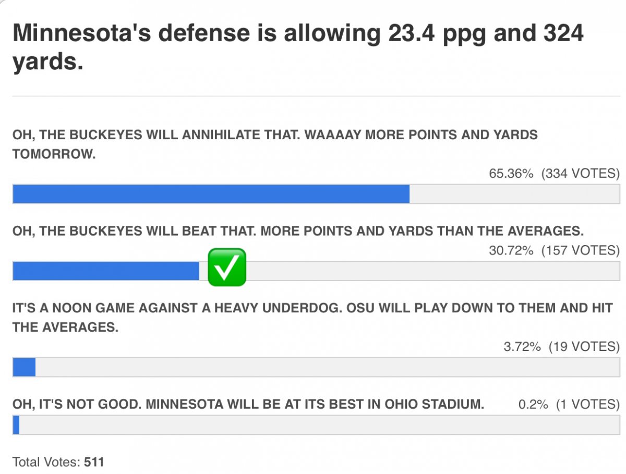Click the 30.72% blue result bar
The width and height of the screenshot is (626, 474).
(x=106, y=271)
